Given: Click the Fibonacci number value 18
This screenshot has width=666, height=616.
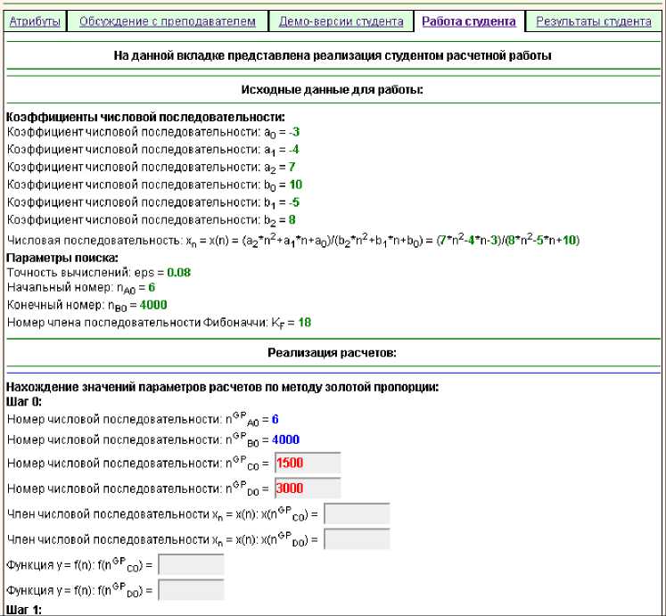Looking at the screenshot, I should point(302,322).
